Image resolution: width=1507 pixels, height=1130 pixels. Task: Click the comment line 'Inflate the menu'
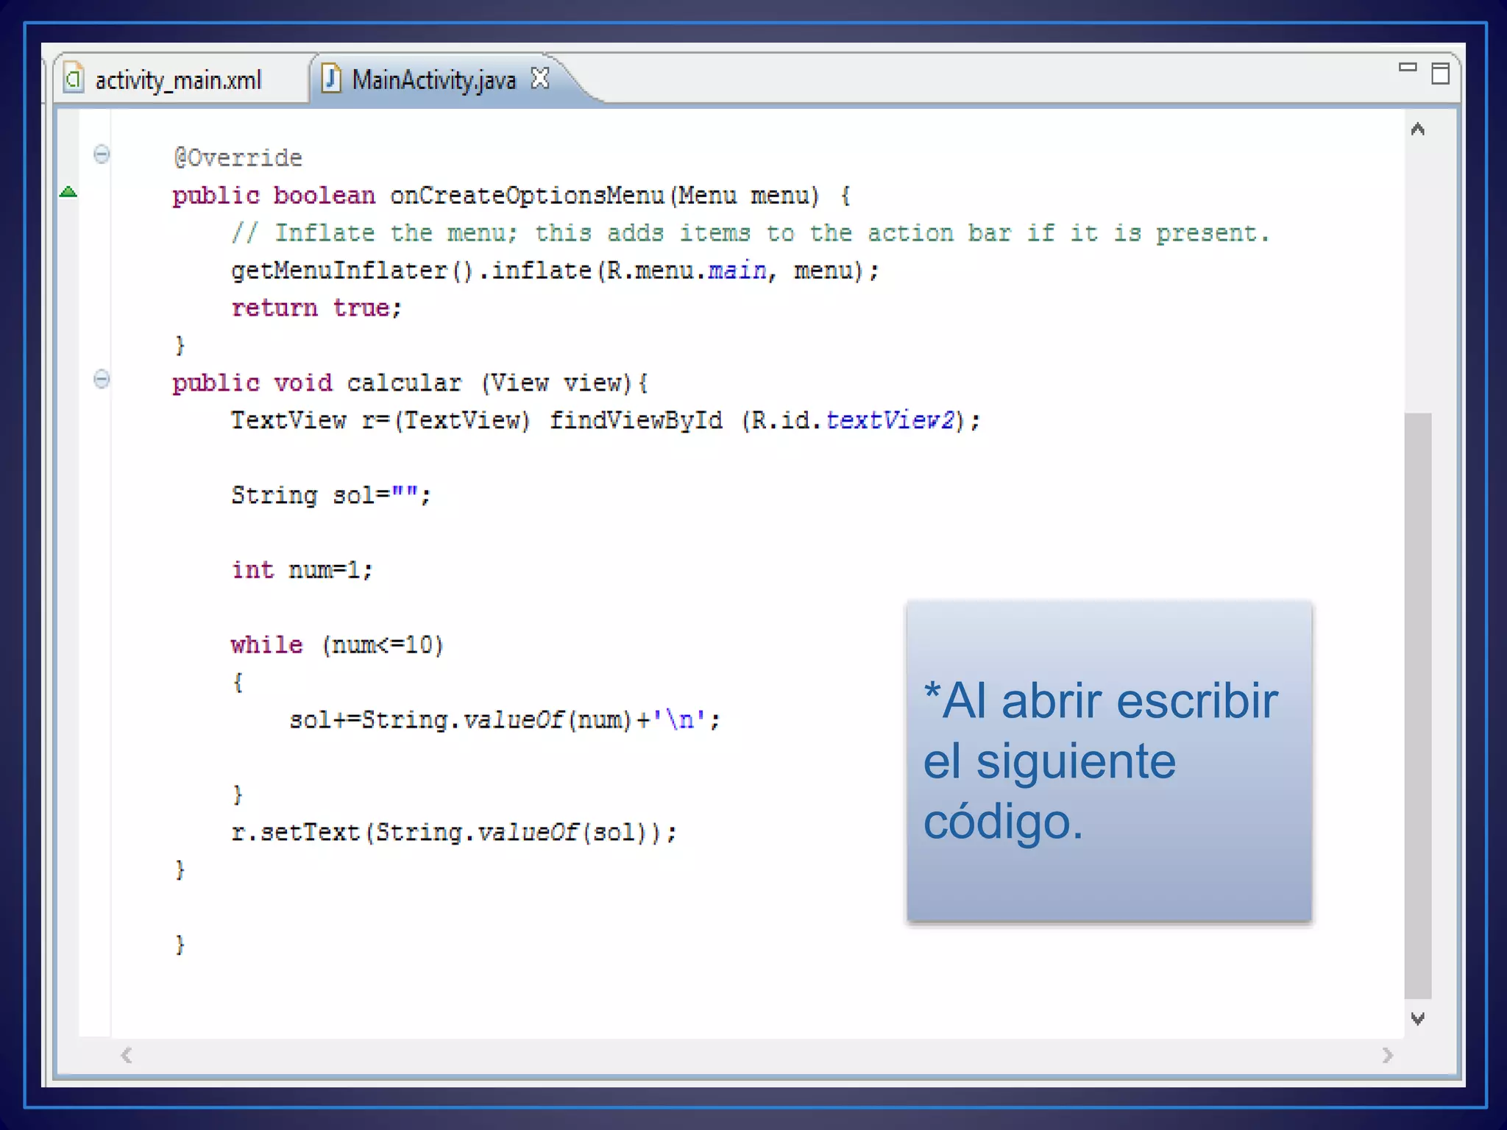pos(751,233)
